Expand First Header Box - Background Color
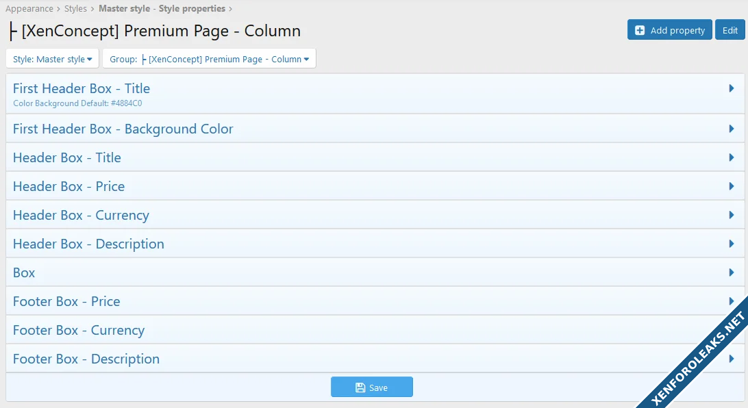The image size is (748, 408). pos(123,129)
